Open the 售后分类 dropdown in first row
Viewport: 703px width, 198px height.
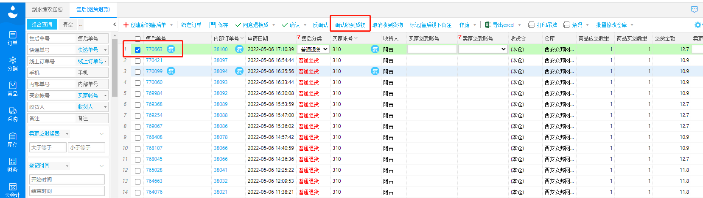point(314,49)
